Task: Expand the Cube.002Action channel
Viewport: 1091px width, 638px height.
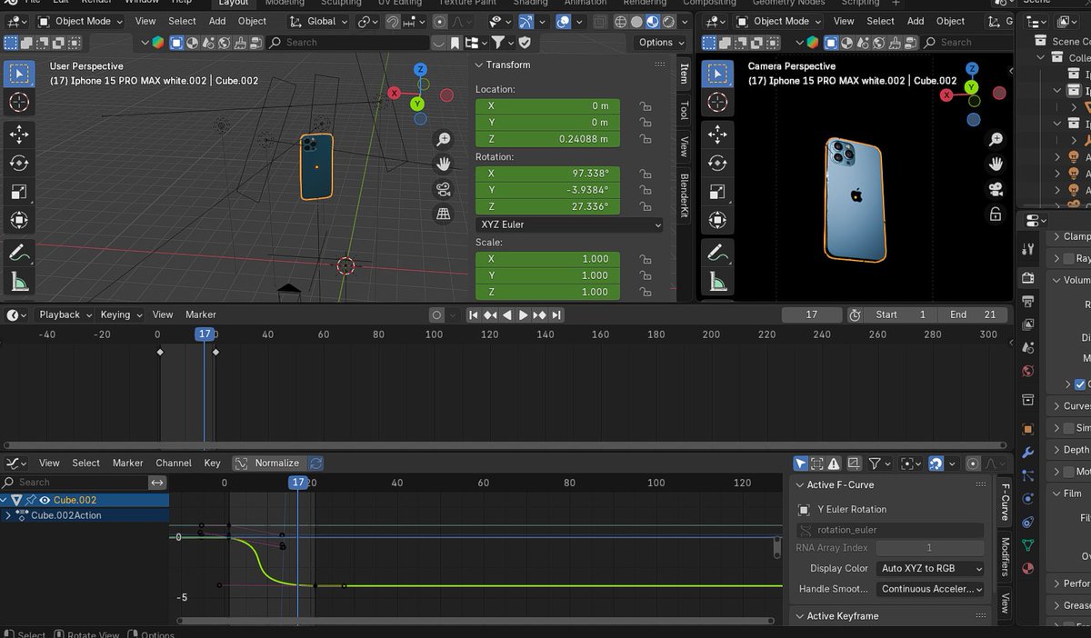Action: [8, 515]
